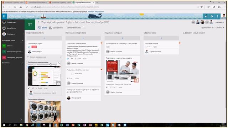Open the Участники members dropdown
Viewport: 228px width, 128px height.
tap(220, 22)
